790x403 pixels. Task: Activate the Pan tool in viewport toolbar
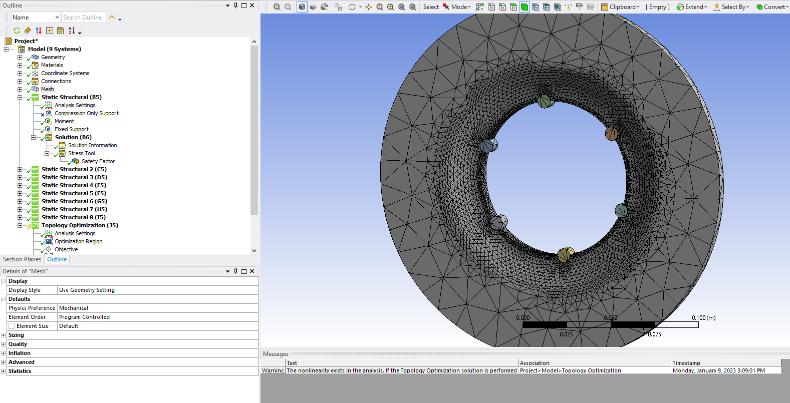pos(369,7)
